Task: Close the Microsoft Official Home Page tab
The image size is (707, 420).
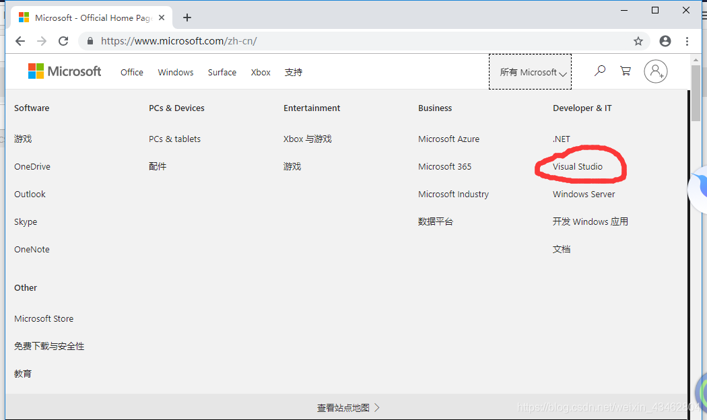Action: [162, 17]
